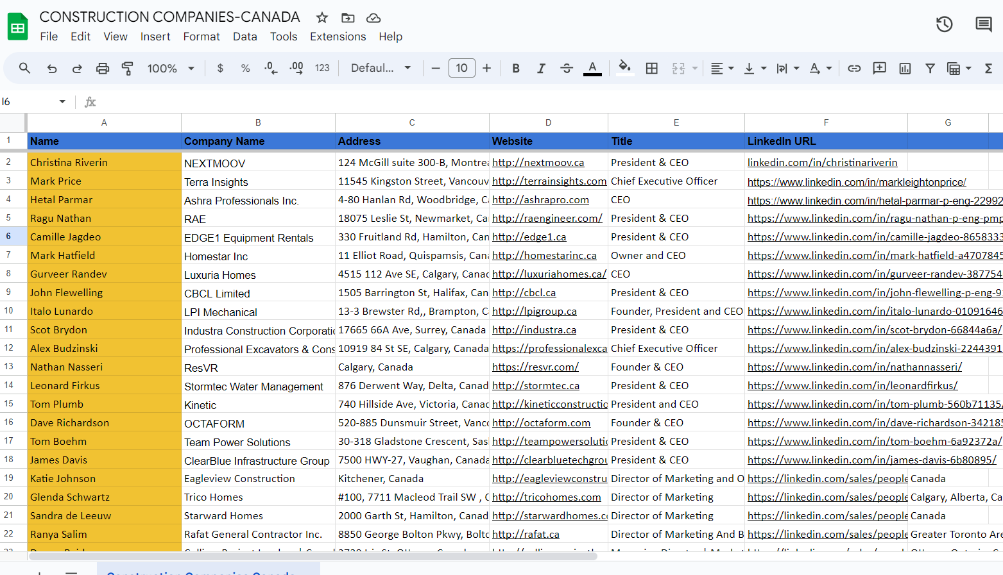Screen dimensions: 1003x575
Task: Open the http://nextmoov.ca website link
Action: tap(538, 163)
